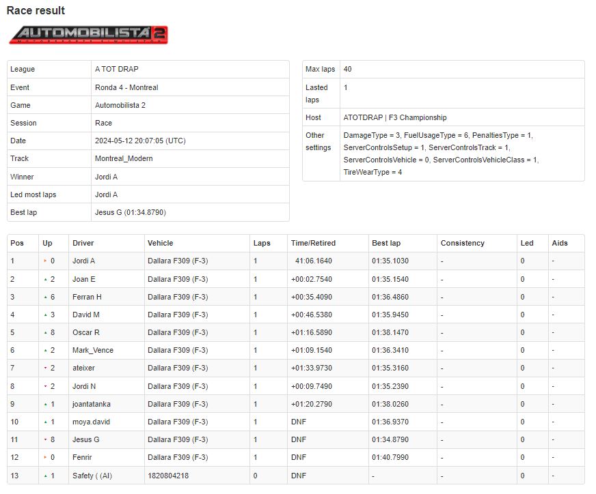Click best lap 01:38.0260 of joantatanka
The height and width of the screenshot is (494, 596).
coord(390,404)
